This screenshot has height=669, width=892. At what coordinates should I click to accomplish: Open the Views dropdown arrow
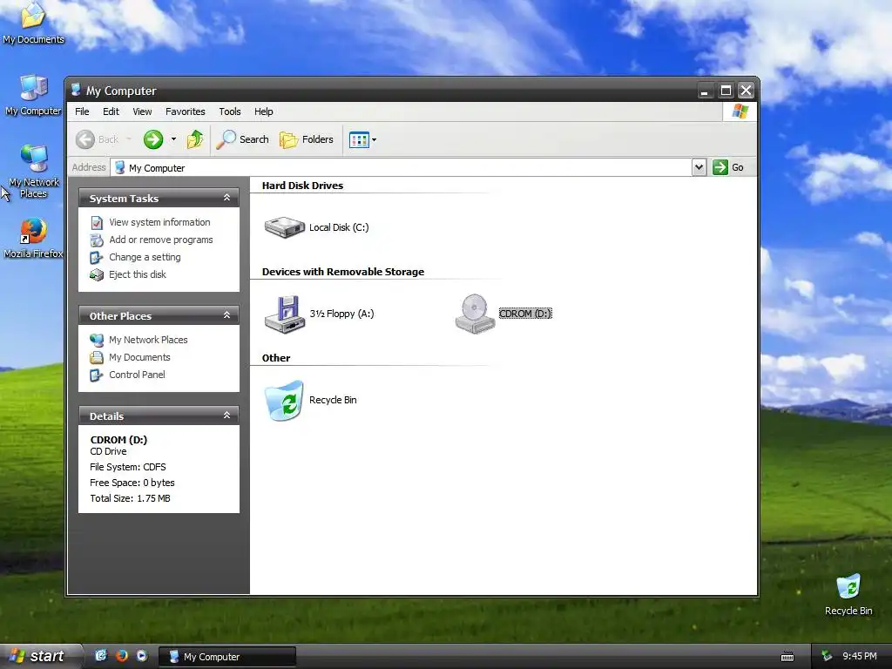click(375, 140)
